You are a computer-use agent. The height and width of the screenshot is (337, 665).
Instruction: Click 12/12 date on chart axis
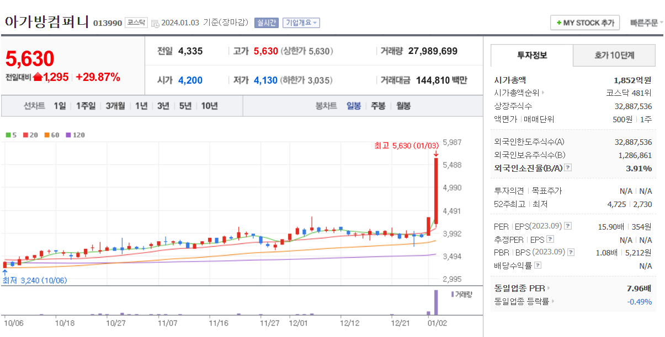pyautogui.click(x=349, y=323)
